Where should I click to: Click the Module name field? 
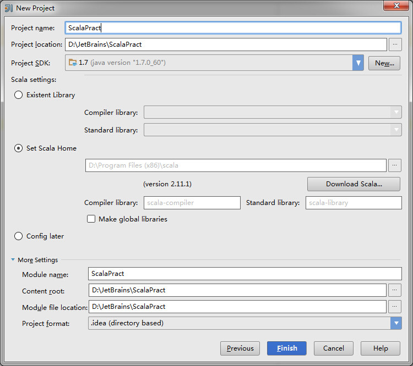point(244,274)
